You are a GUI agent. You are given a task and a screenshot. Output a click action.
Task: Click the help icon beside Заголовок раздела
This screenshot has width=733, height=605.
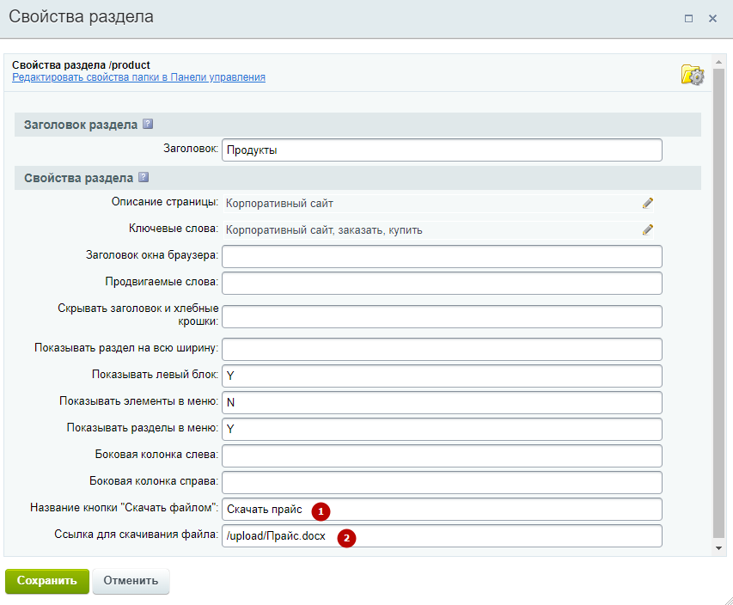pos(148,124)
